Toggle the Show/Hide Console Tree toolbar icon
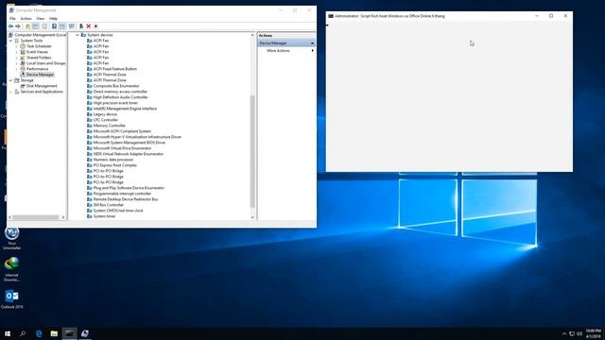This screenshot has width=605, height=340. coord(36,26)
